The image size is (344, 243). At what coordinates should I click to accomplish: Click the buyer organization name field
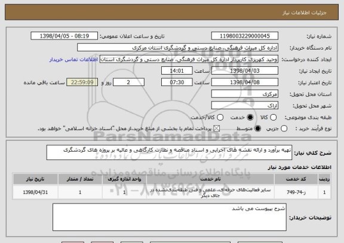[x=178, y=48]
